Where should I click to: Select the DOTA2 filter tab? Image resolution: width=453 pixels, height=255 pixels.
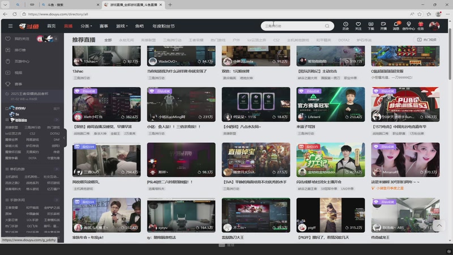(344, 40)
